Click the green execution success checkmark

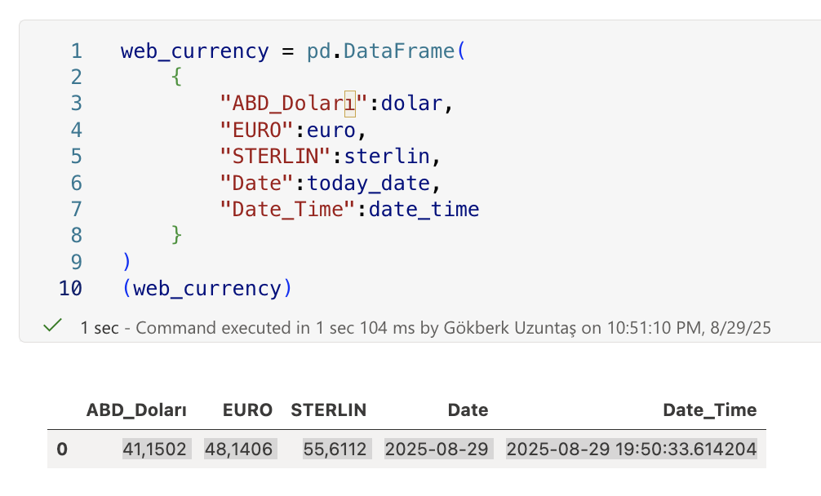coord(53,326)
